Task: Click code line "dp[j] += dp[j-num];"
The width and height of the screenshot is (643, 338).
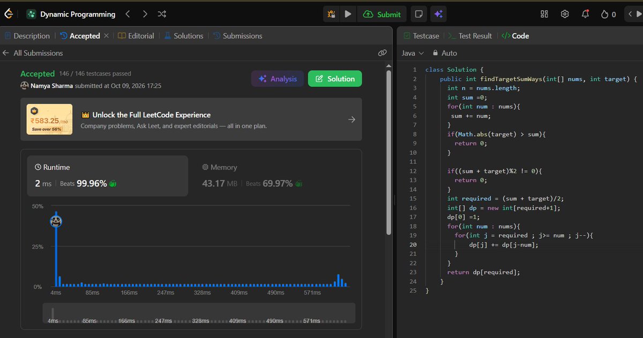Action: tap(503, 245)
